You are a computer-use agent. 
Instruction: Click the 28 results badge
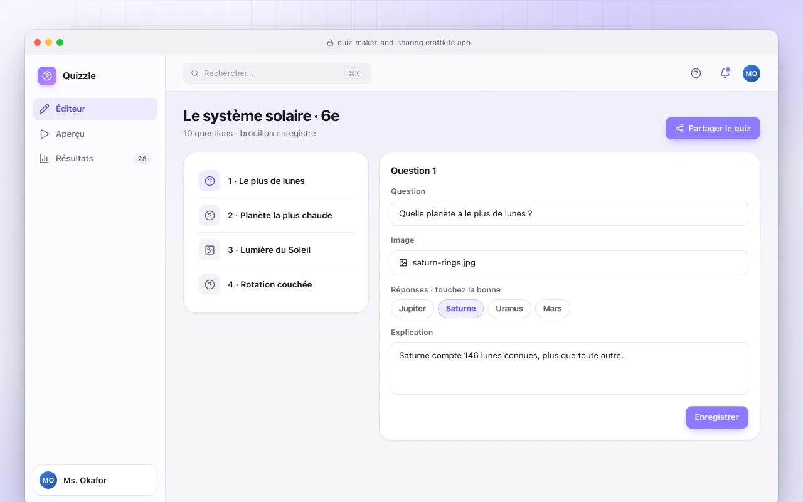[x=142, y=159]
